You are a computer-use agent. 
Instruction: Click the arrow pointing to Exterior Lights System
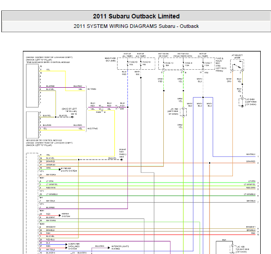(60, 169)
